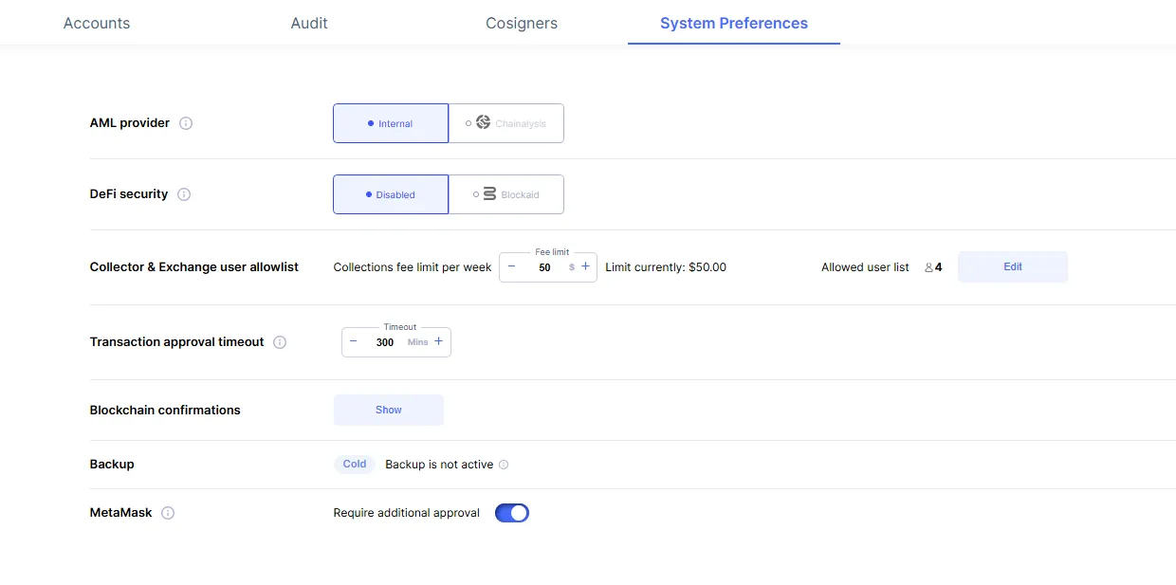Open the Cosigners tab

[522, 23]
